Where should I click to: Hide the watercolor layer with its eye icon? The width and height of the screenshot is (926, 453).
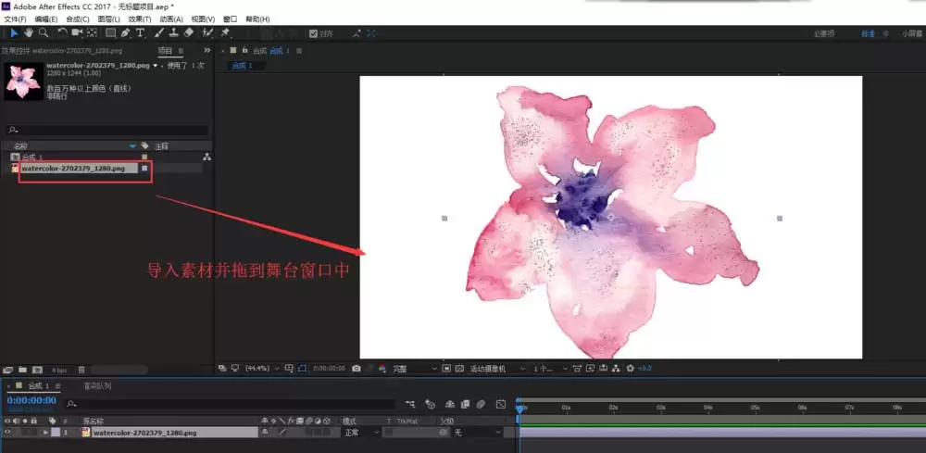point(7,433)
